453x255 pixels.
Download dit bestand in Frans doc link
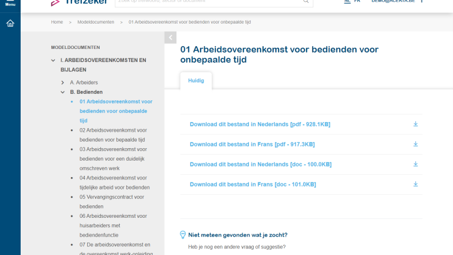[253, 184]
